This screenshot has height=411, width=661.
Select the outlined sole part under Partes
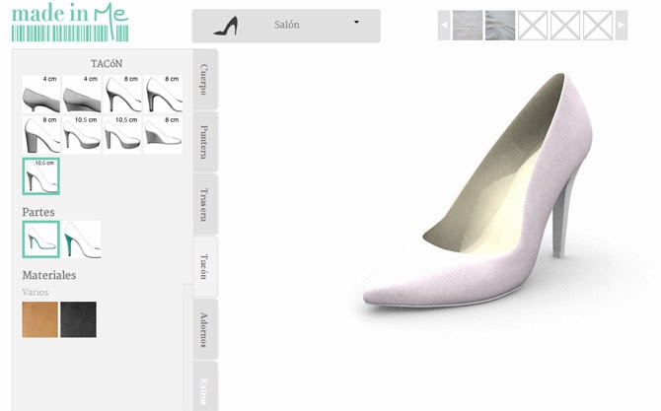[40, 240]
